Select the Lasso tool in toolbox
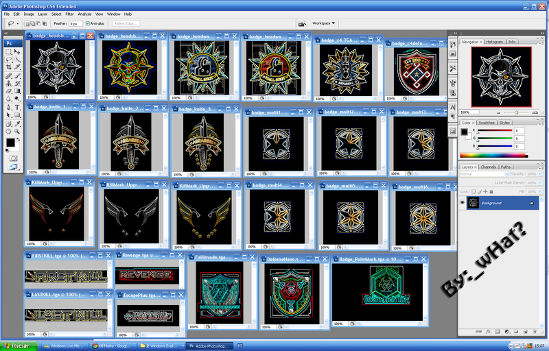The height and width of the screenshot is (351, 549). click(x=9, y=60)
